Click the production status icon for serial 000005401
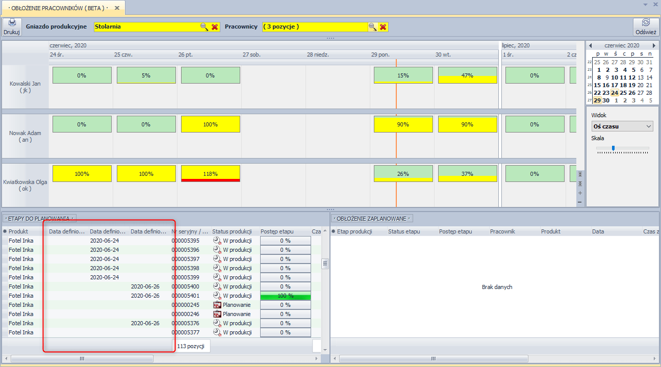Screen dimensions: 661x367 217,296
